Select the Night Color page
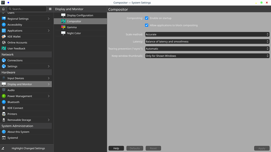The height and width of the screenshot is (152, 271). [81, 33]
